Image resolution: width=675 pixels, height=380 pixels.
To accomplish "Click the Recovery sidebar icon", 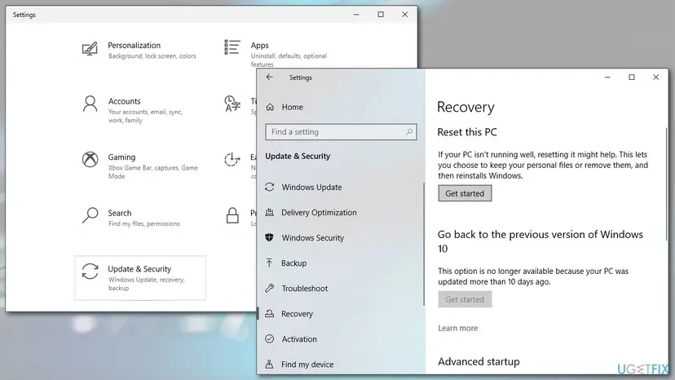I will coord(270,314).
